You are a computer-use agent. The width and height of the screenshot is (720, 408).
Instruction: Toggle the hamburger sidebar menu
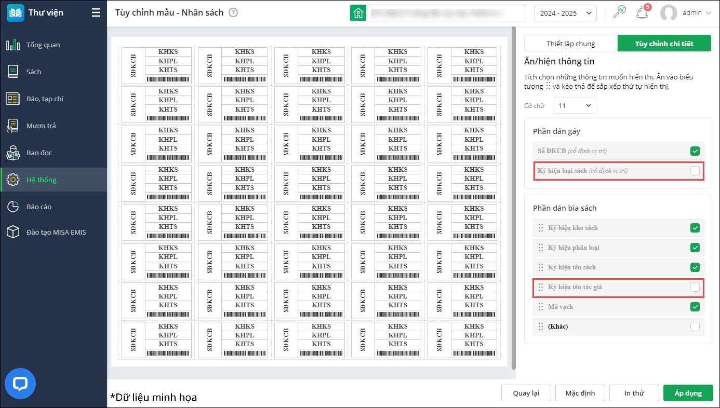[x=96, y=13]
